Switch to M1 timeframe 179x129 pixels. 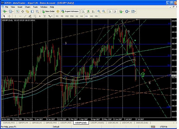(x=57, y=16)
